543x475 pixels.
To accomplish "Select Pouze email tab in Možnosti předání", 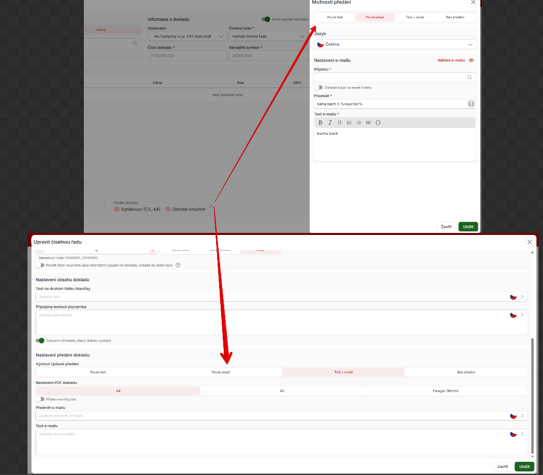I will coord(375,17).
